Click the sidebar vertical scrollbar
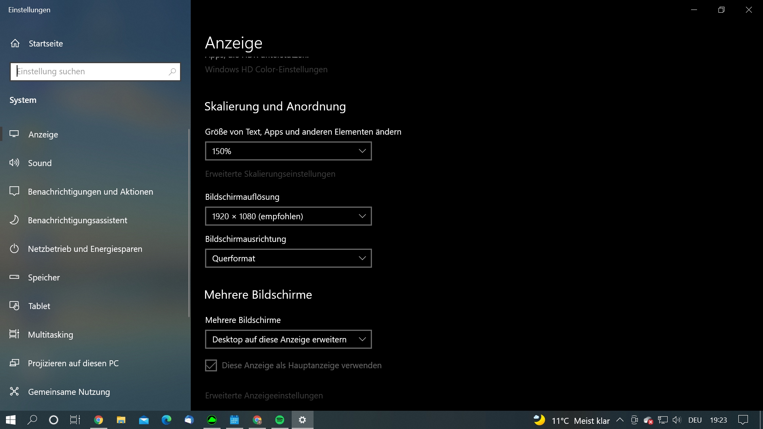Viewport: 763px width, 429px height. click(x=189, y=222)
